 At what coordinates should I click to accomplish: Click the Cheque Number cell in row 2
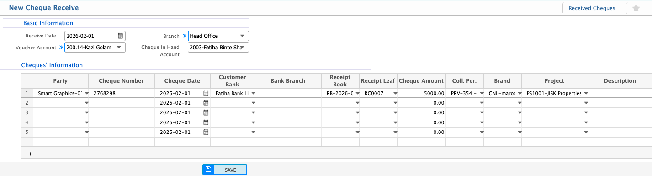coord(122,103)
